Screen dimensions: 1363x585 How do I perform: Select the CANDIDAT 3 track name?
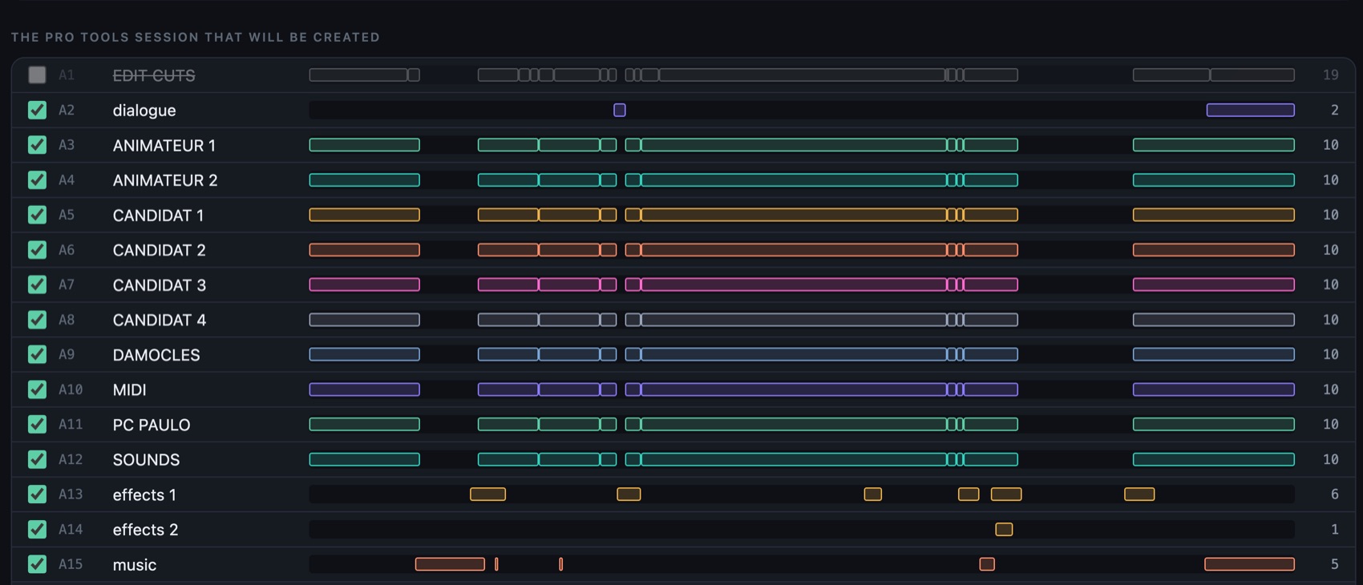pyautogui.click(x=160, y=284)
